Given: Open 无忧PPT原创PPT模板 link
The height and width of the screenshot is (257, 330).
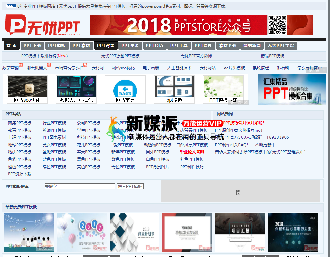Looking at the screenshot, I should [x=120, y=56].
